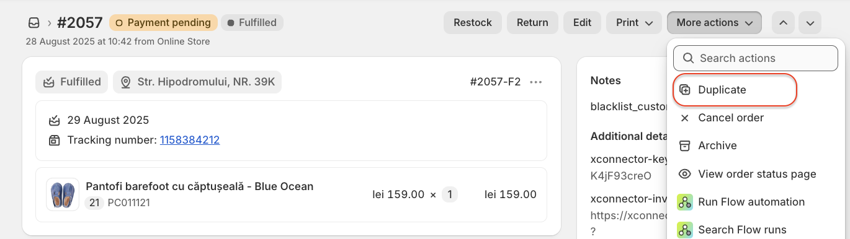Collapse the More actions dropdown
This screenshot has height=239, width=850.
714,22
